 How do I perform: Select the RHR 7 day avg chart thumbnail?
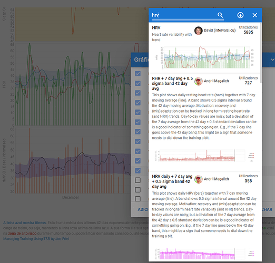pyautogui.click(x=205, y=156)
